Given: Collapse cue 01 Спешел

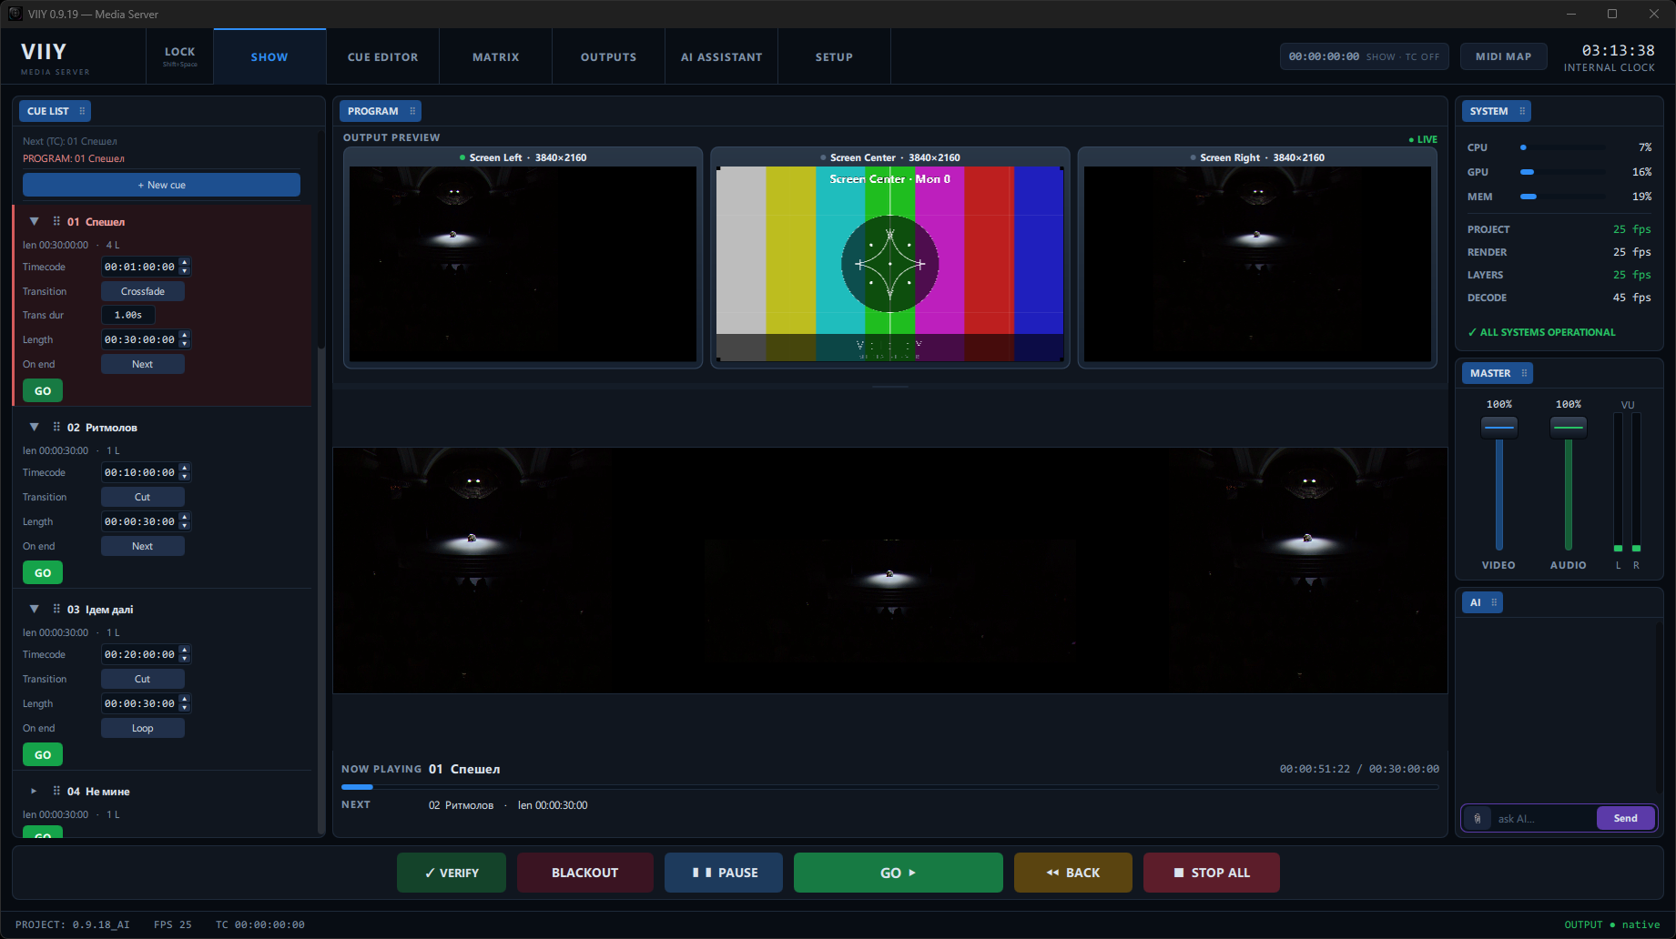Looking at the screenshot, I should 34,221.
